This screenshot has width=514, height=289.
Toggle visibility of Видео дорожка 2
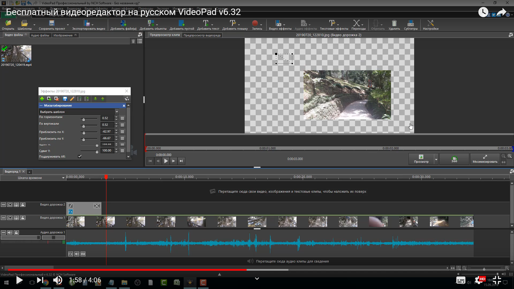[10, 205]
